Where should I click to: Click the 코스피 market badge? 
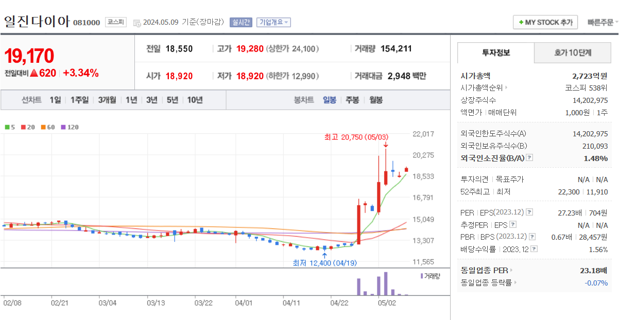click(x=116, y=22)
